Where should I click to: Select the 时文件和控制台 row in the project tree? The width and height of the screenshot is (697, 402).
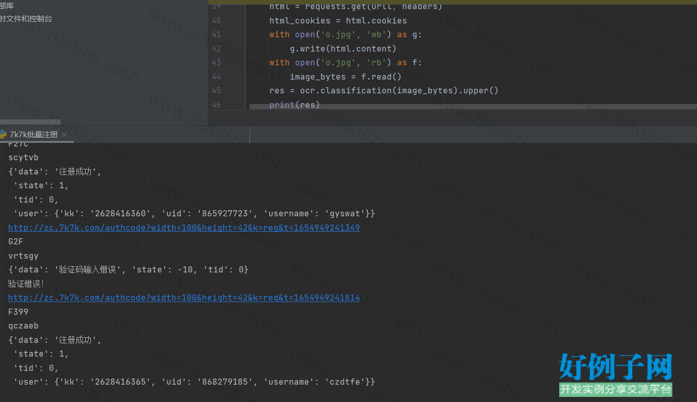pos(26,19)
